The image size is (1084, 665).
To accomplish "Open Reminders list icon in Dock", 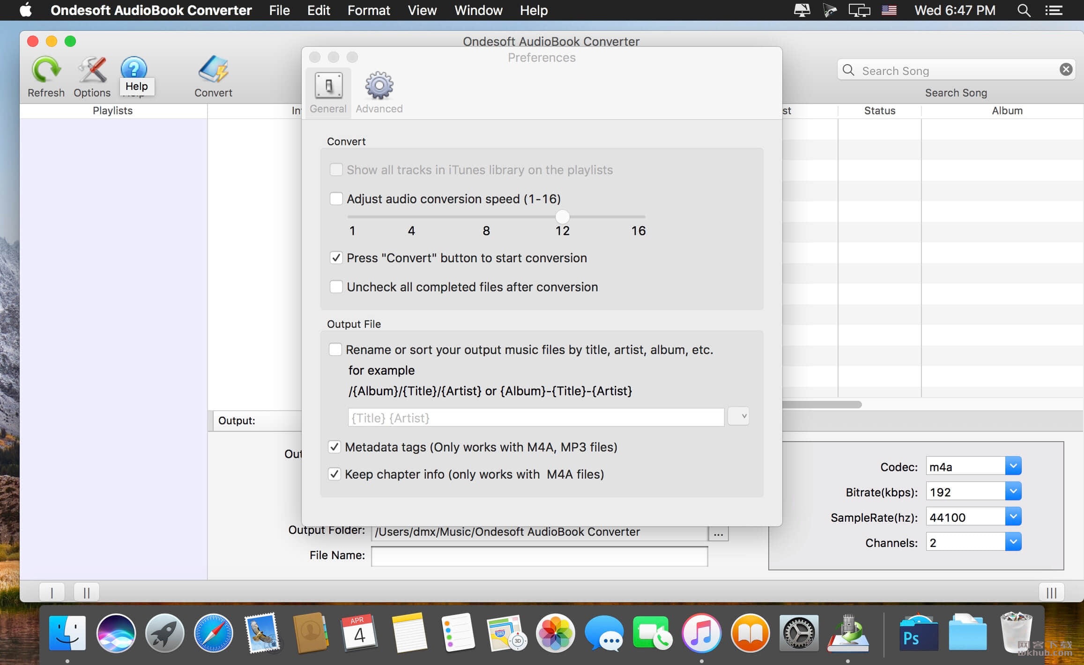I will pos(457,633).
